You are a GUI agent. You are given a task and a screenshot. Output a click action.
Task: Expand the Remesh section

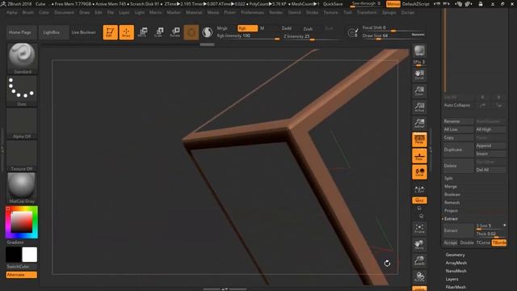coord(452,203)
